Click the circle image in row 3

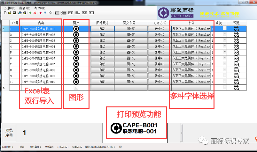[76, 41]
